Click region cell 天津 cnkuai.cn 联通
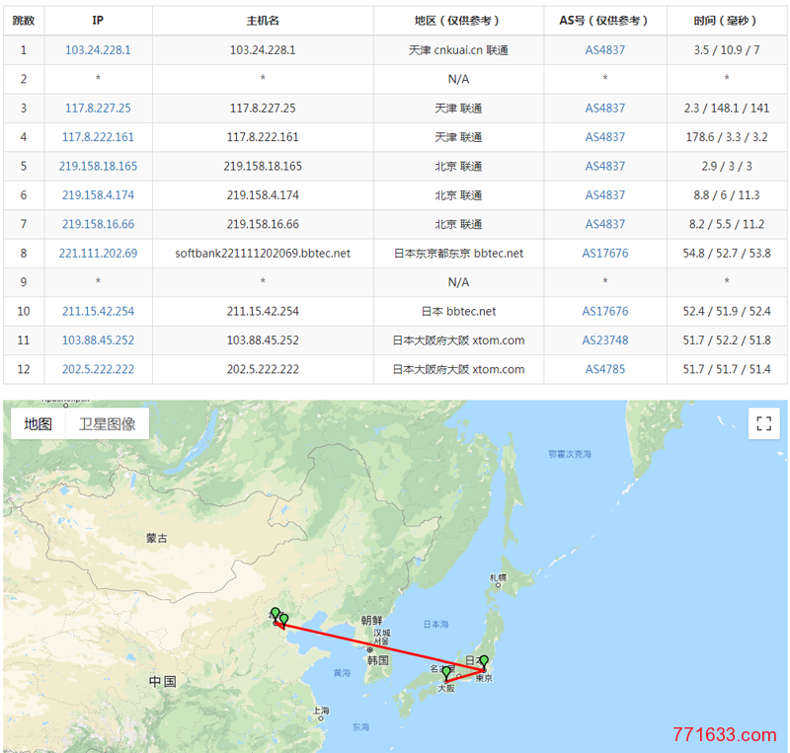 click(458, 50)
